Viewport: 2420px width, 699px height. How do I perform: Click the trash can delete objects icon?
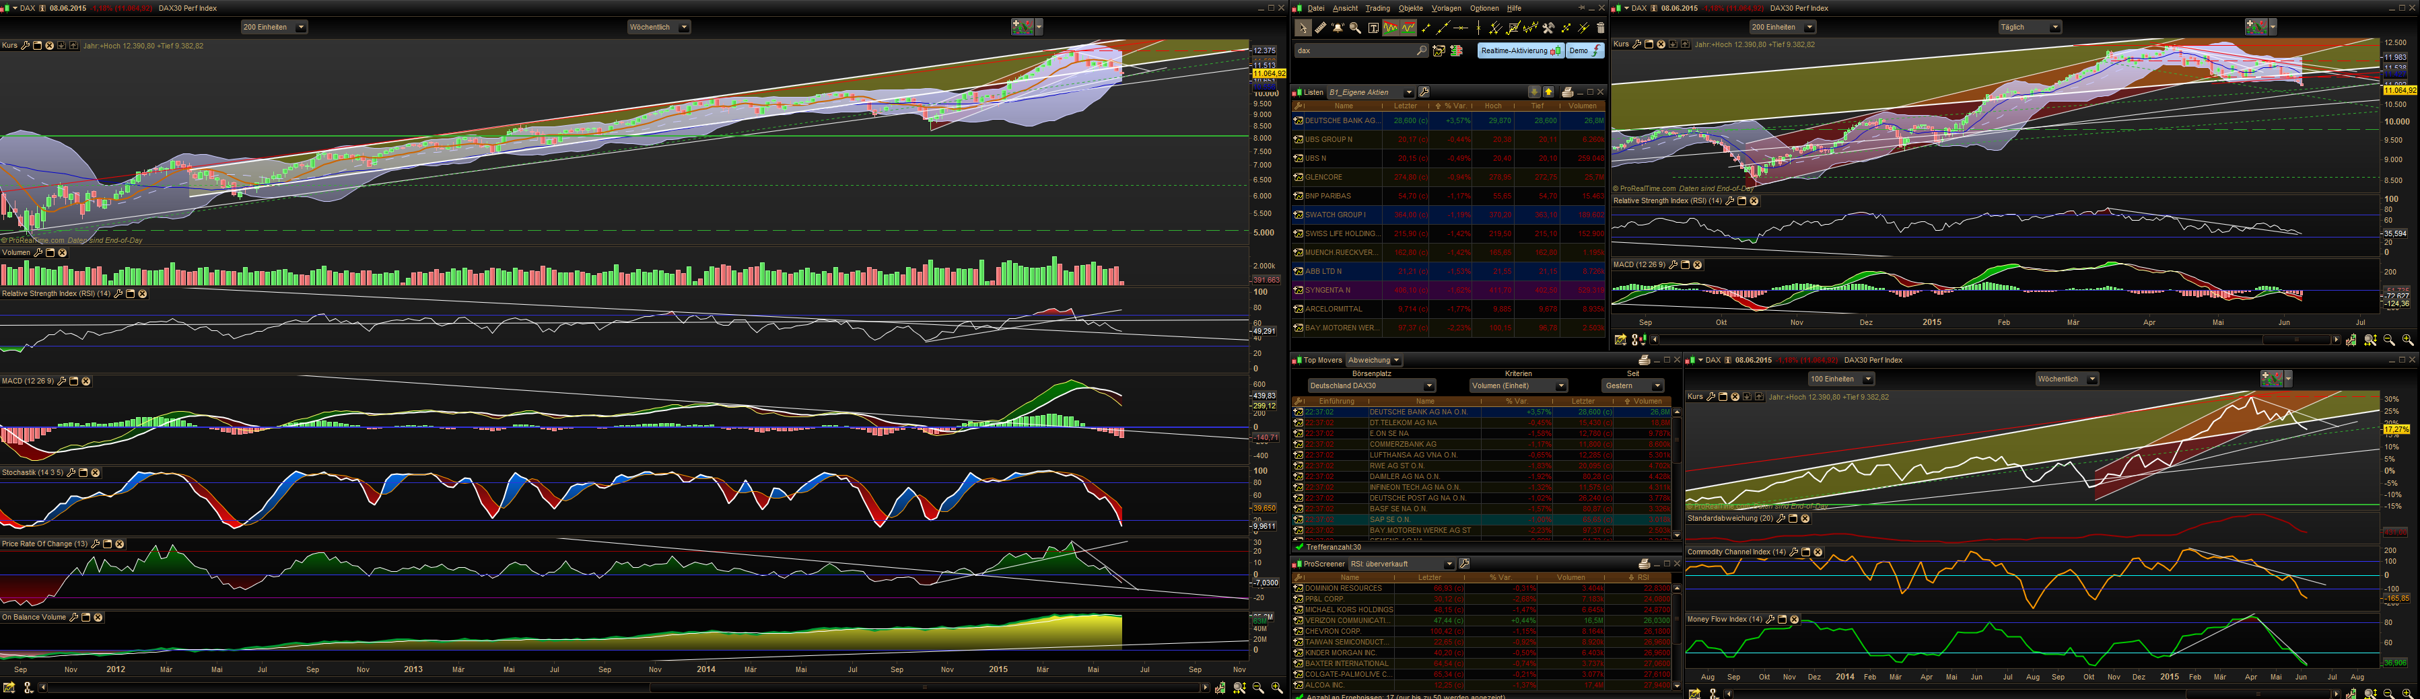tap(1601, 28)
